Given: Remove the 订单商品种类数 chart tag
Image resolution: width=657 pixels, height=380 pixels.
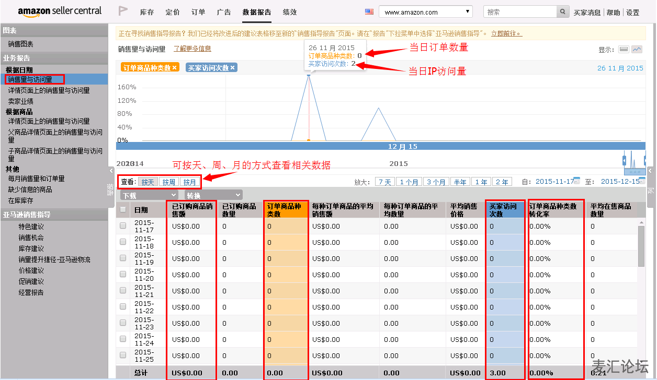Looking at the screenshot, I should [x=175, y=67].
